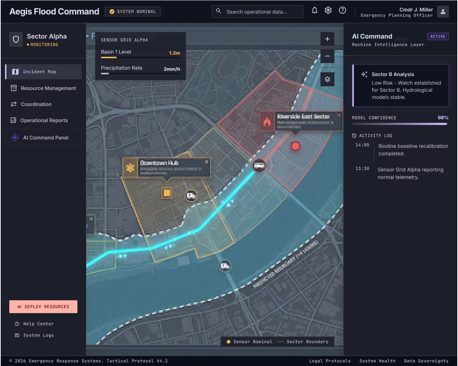Open the System Health footer link
The height and width of the screenshot is (366, 458).
377,361
